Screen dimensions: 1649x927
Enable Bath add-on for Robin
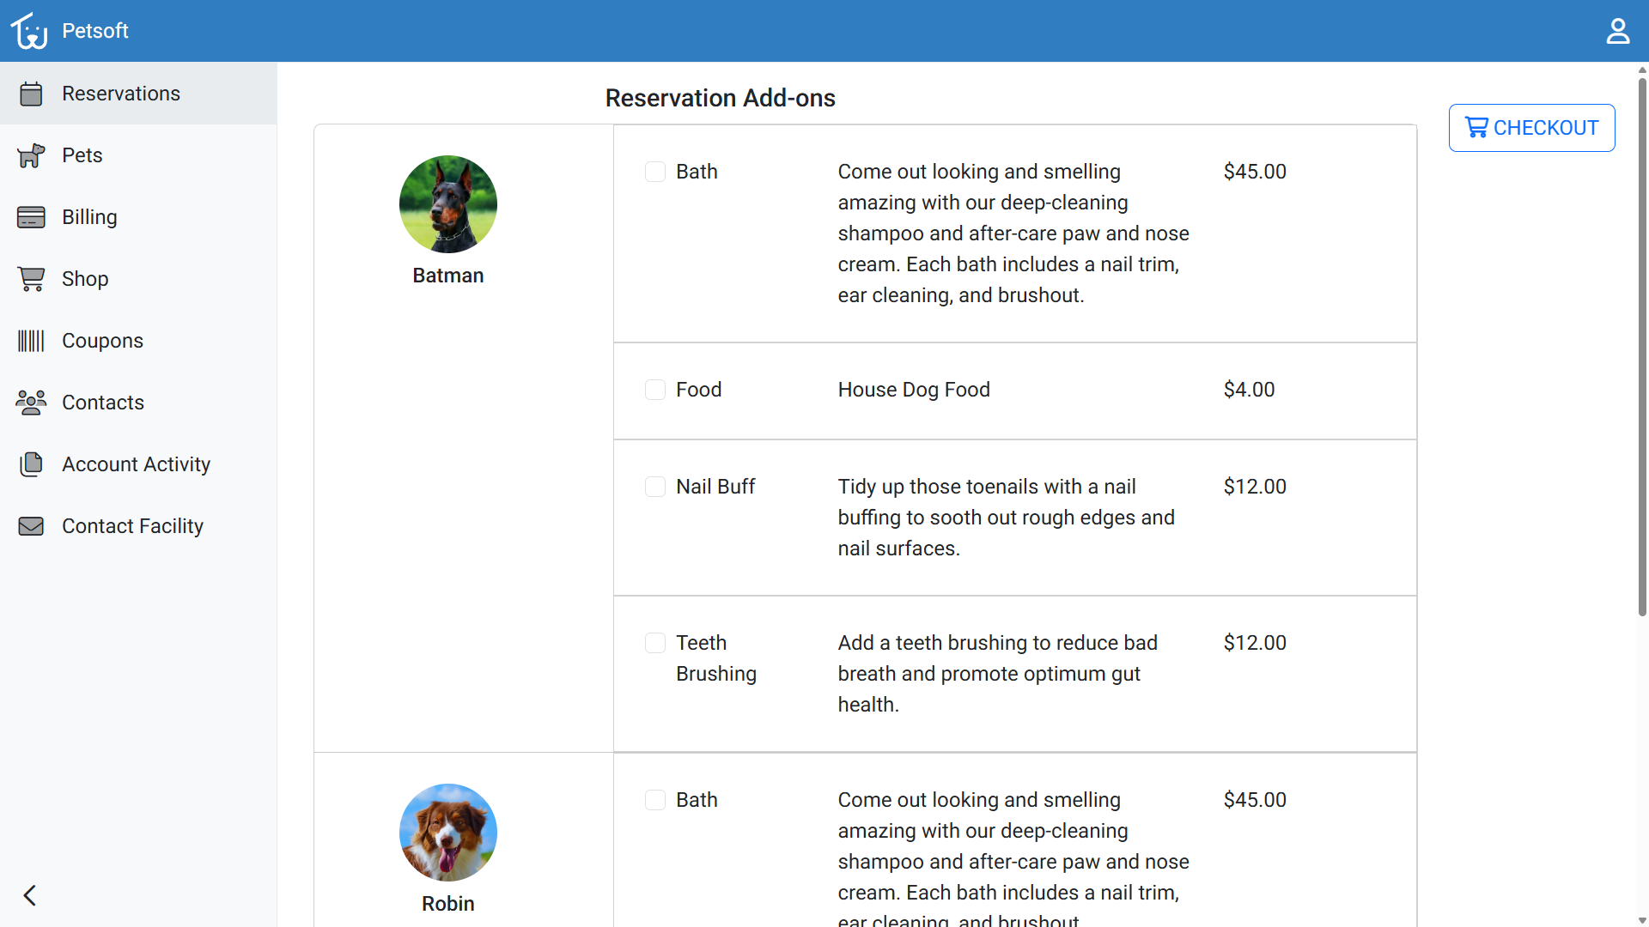click(x=655, y=800)
